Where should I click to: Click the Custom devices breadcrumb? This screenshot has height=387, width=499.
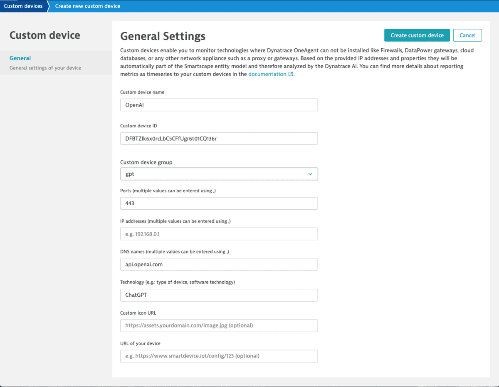[23, 6]
